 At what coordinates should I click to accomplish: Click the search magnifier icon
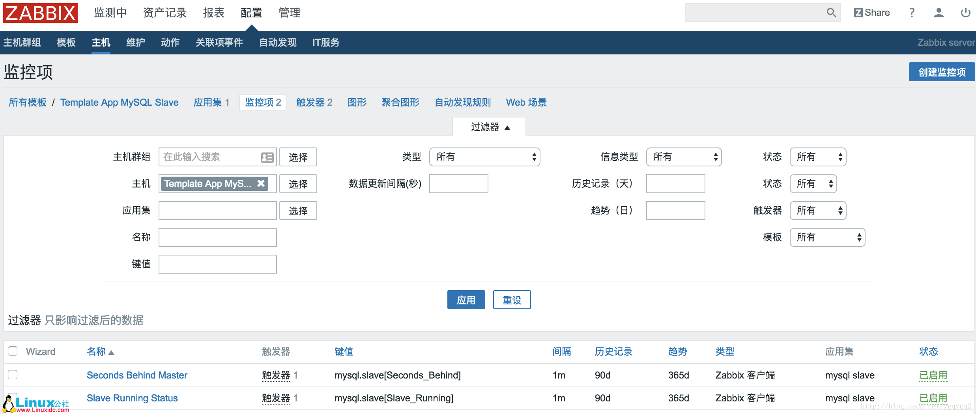(x=831, y=13)
